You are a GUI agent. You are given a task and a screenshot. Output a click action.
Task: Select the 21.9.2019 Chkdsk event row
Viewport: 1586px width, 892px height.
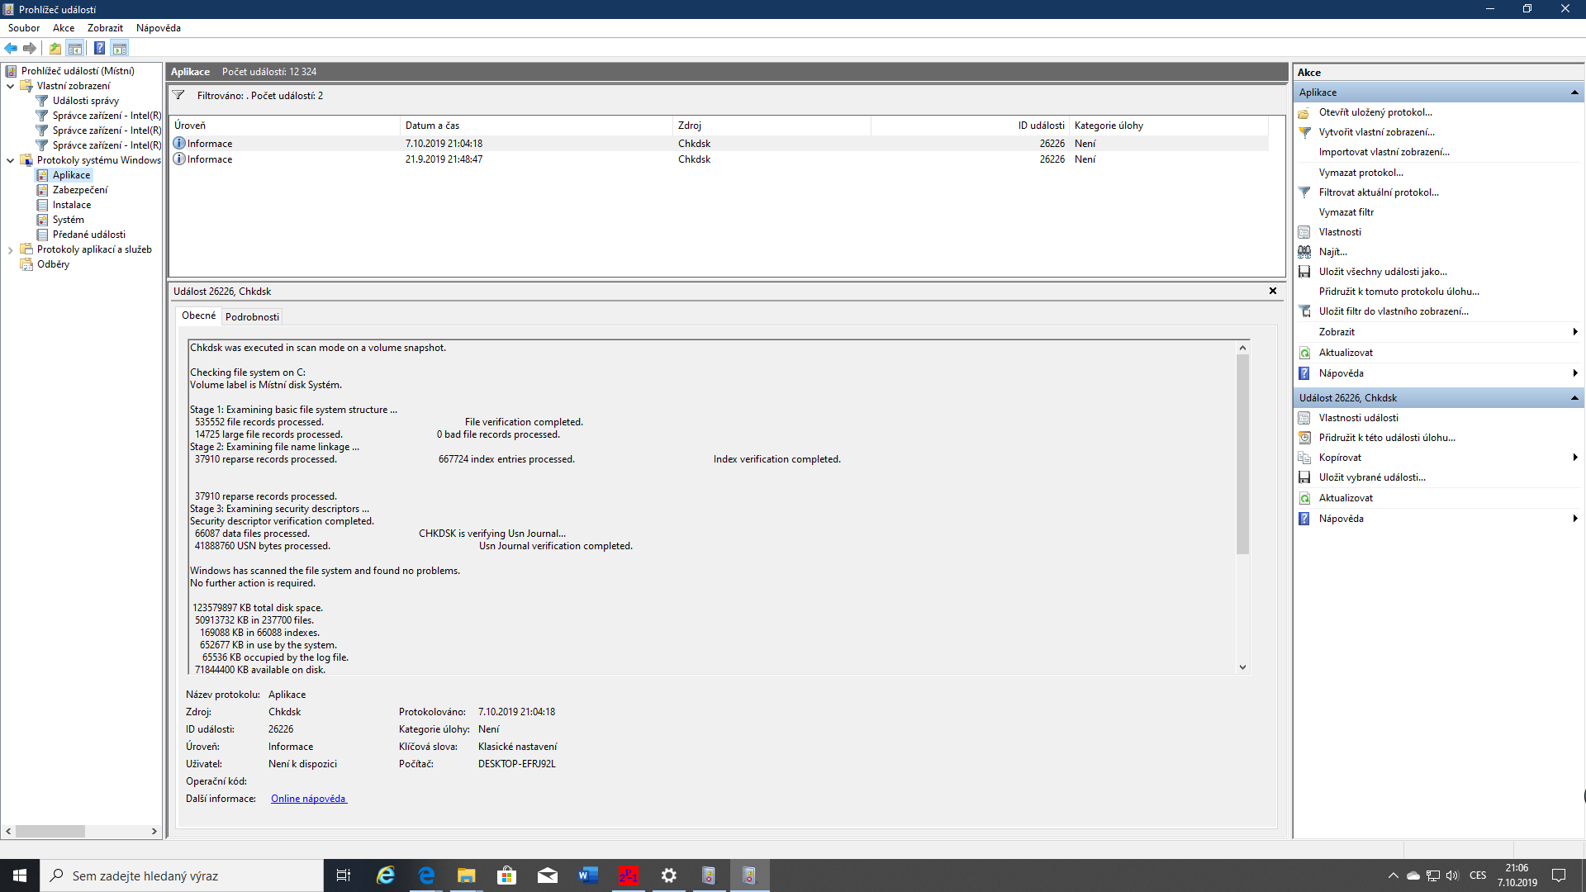pyautogui.click(x=446, y=159)
